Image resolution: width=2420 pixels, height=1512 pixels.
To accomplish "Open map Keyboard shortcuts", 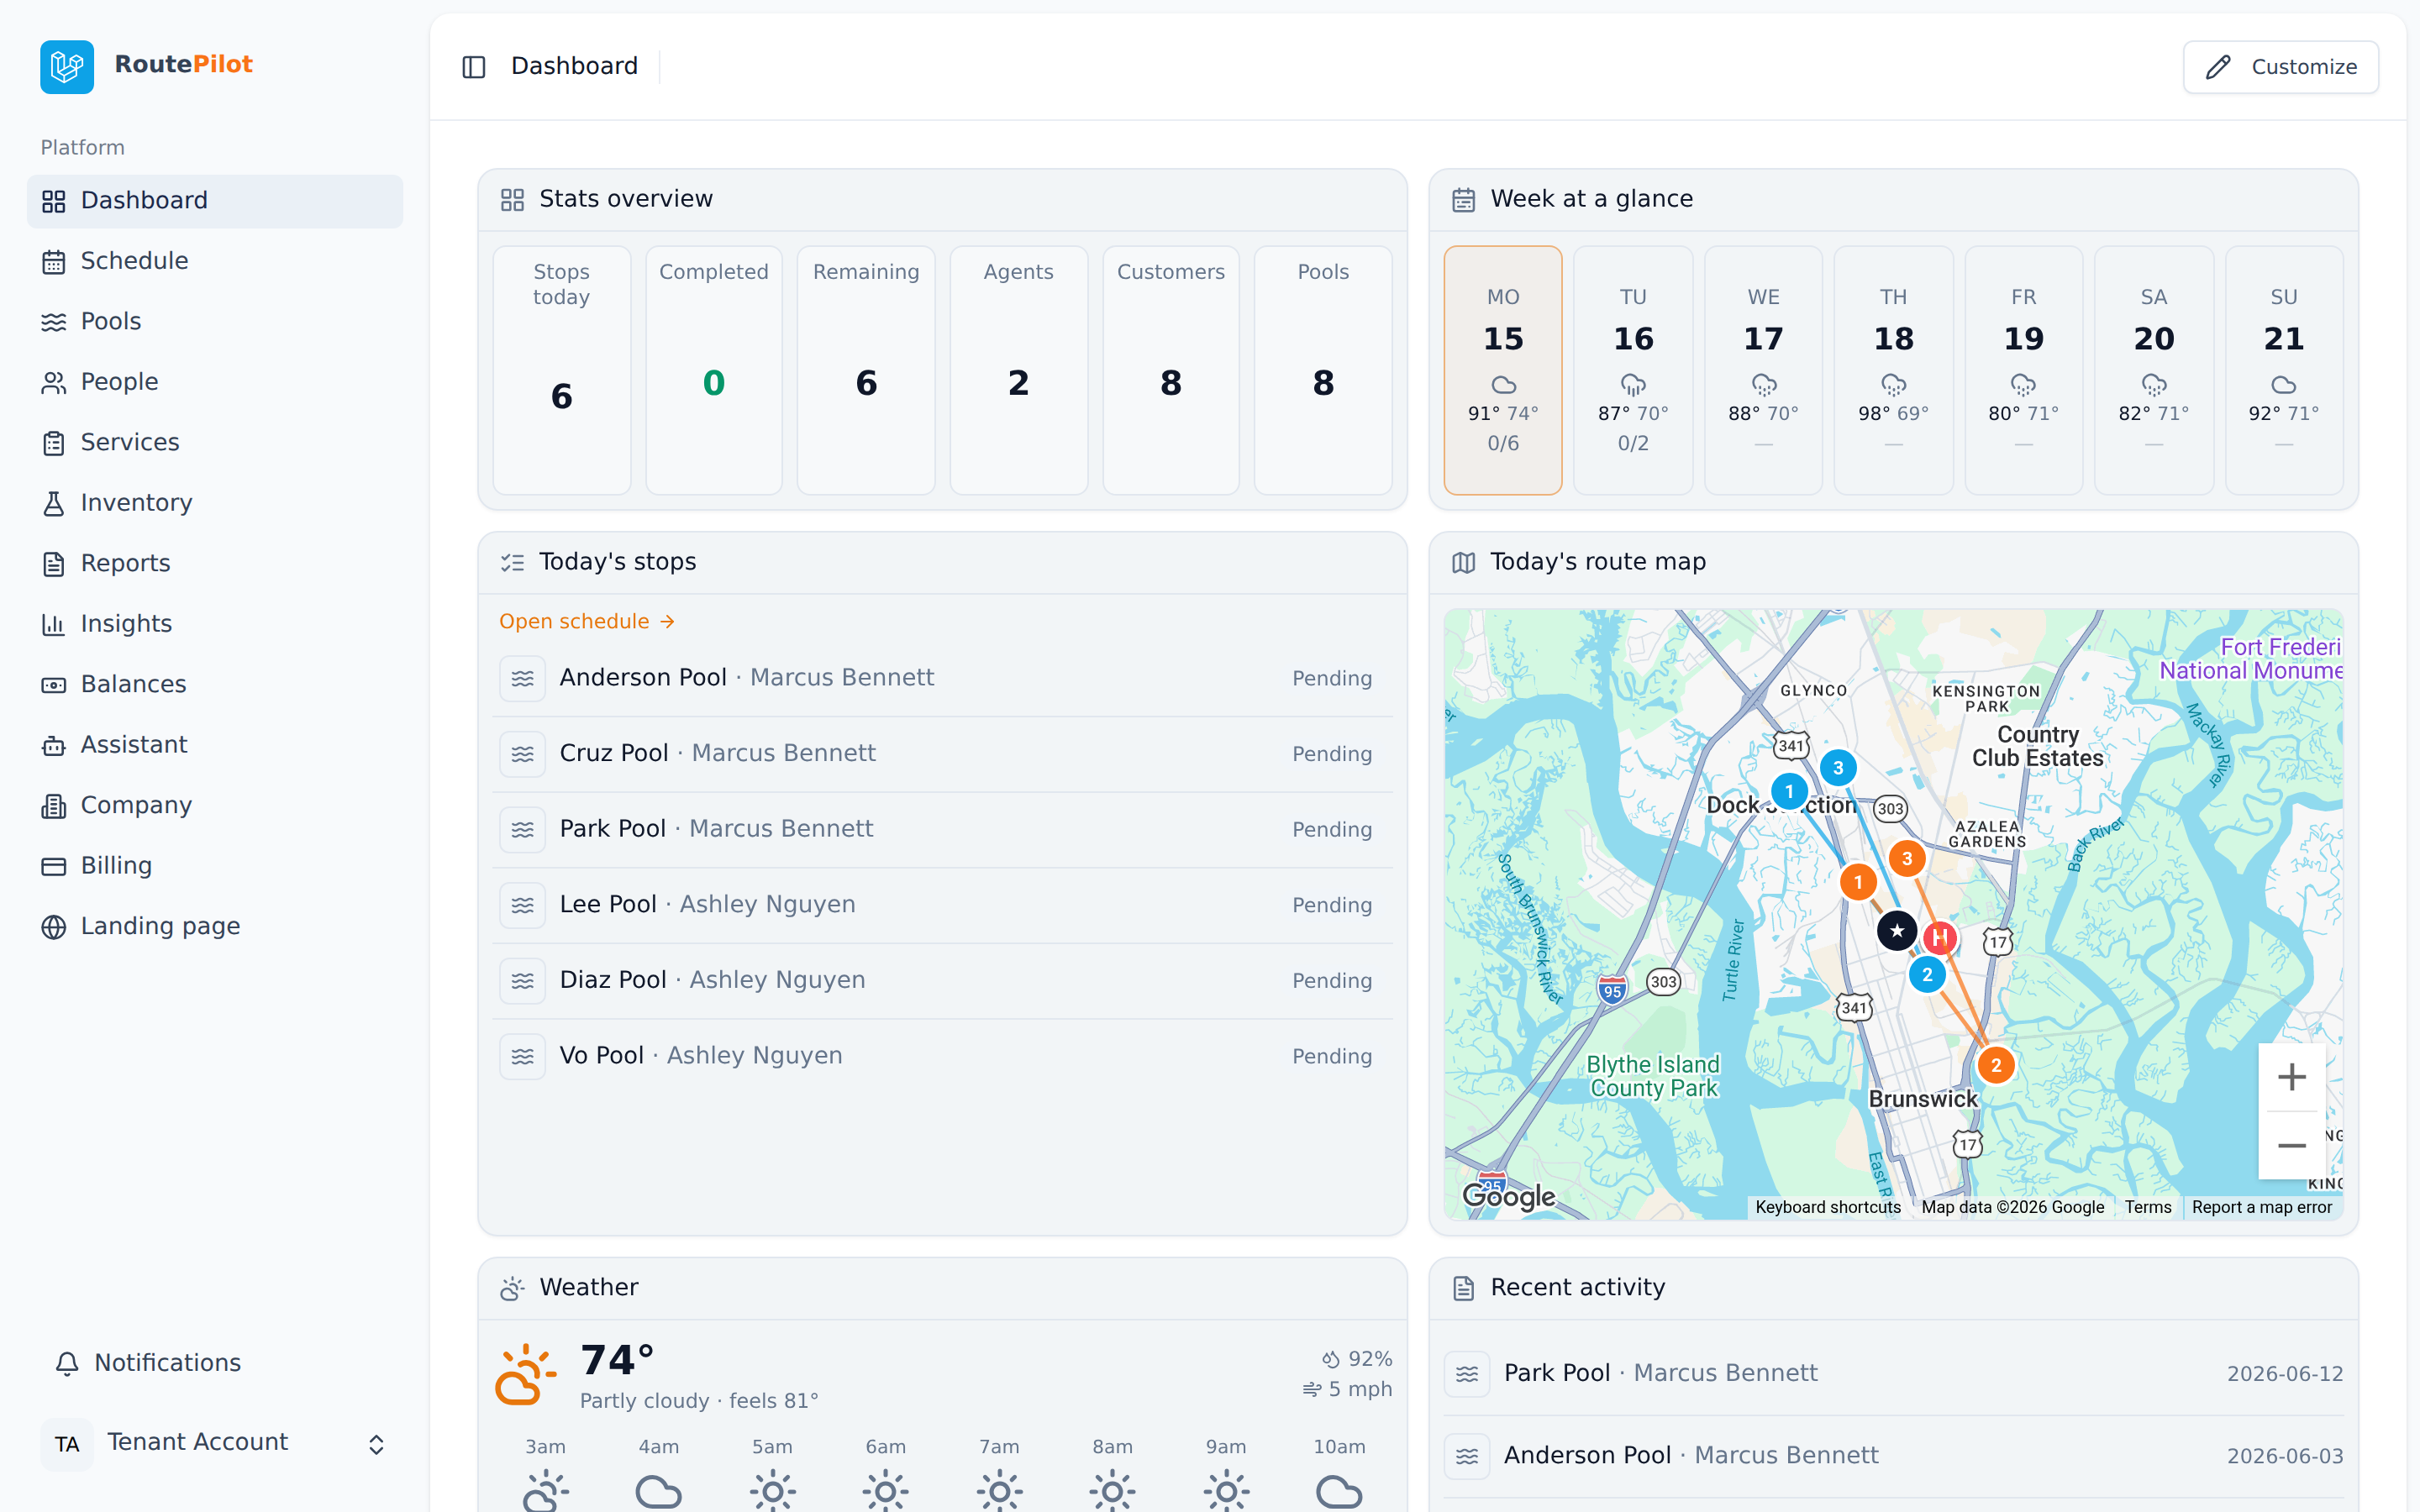I will pos(1827,1207).
